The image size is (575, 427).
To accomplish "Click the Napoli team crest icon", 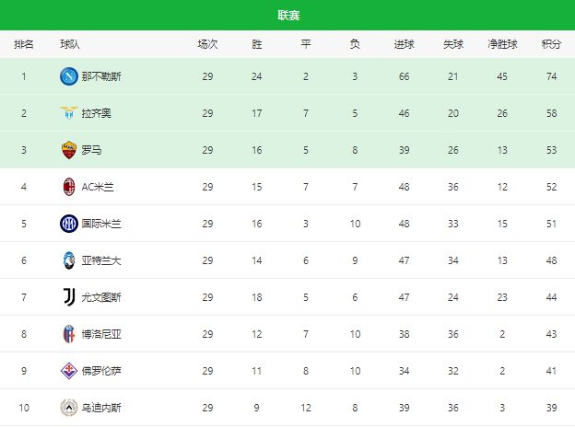I will coord(69,76).
